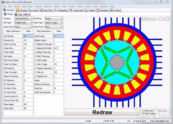The height and width of the screenshot is (124, 173).
Task: Switch to the 3D view sub-tab
Action: 27,14
